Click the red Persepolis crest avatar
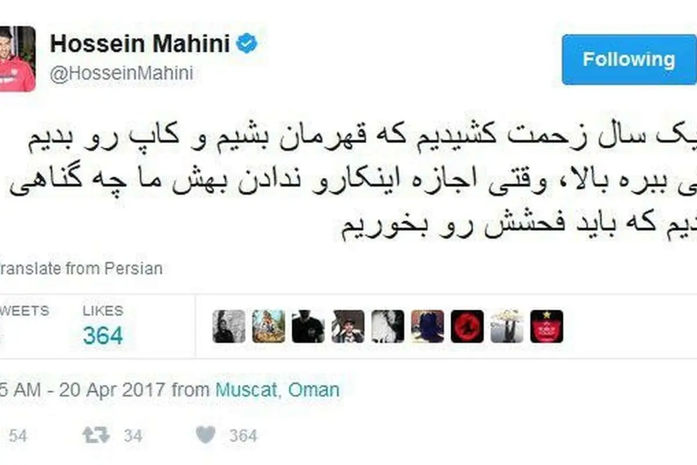Viewport: 697px width, 465px height. (x=547, y=327)
